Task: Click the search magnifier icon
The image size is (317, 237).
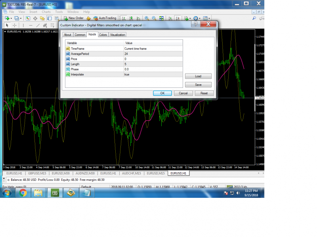Action: click(254, 18)
